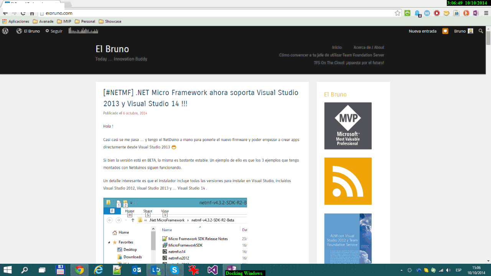The height and width of the screenshot is (276, 491).
Task: Open the WordPress notifications icon
Action: point(445,31)
